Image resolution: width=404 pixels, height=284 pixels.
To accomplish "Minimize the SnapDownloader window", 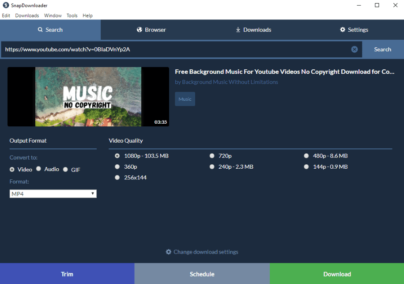I will [359, 5].
